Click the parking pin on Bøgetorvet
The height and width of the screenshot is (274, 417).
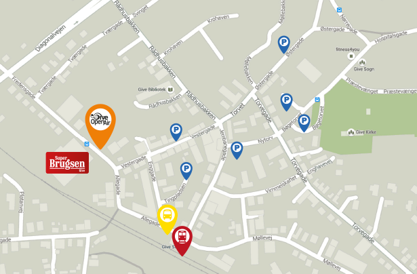tap(304, 123)
